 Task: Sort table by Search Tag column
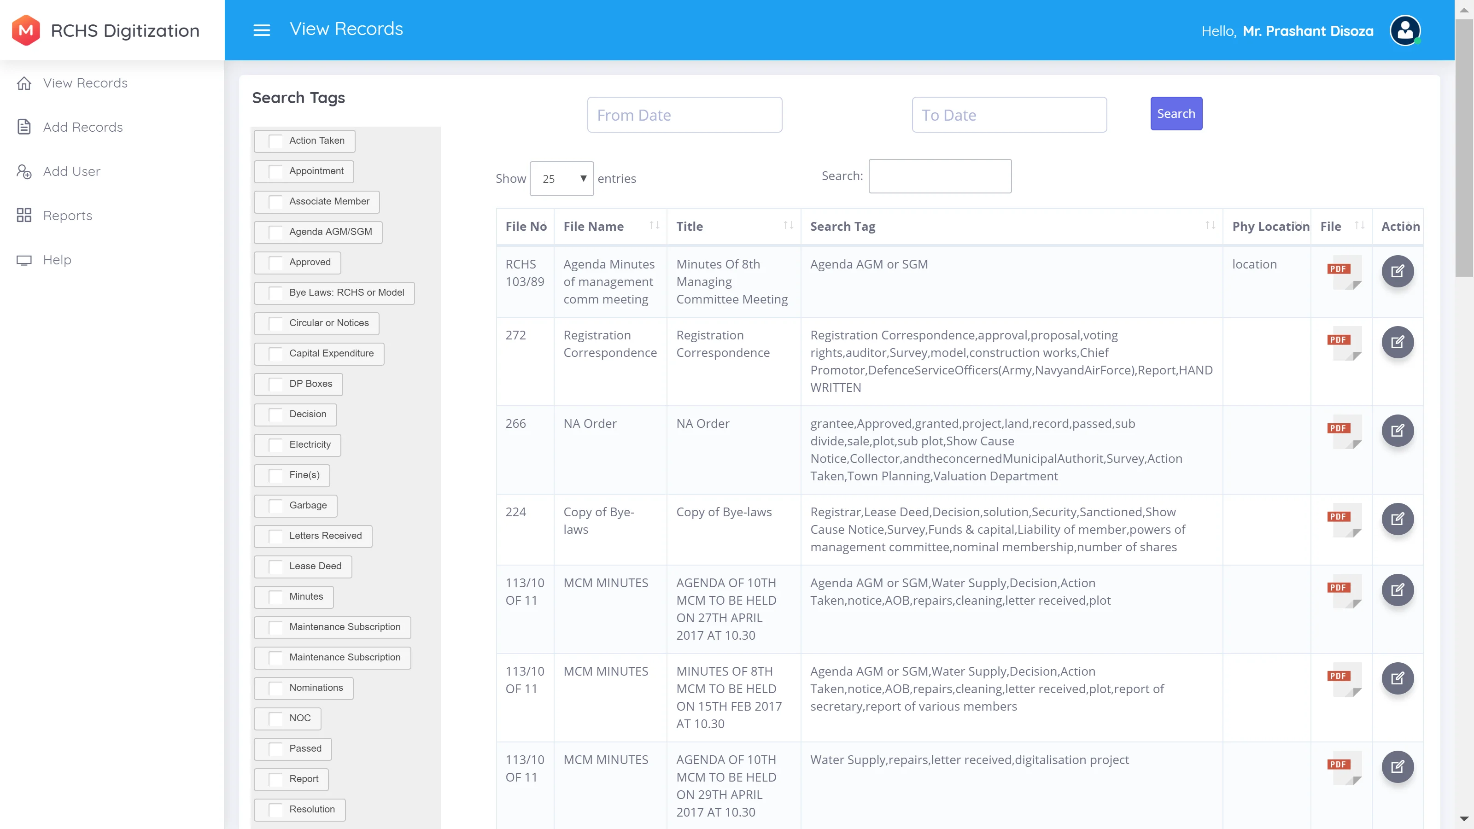[1012, 227]
